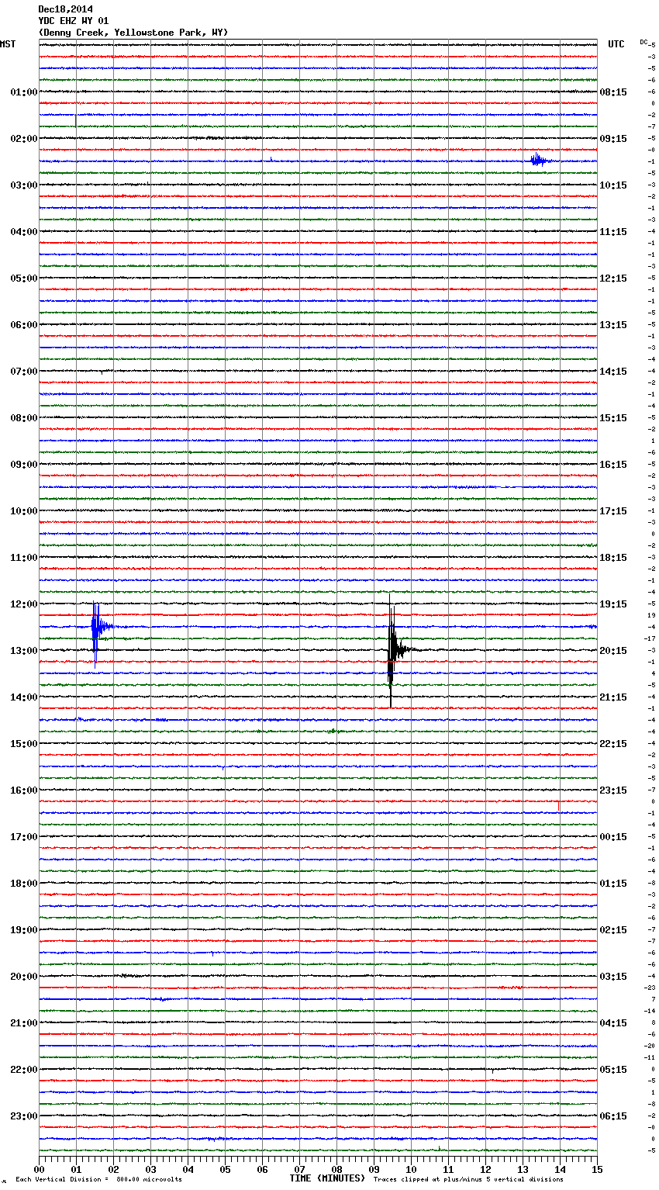This screenshot has width=659, height=1190.
Task: Click minute tick label 12 on time axis
Action: (x=485, y=1169)
